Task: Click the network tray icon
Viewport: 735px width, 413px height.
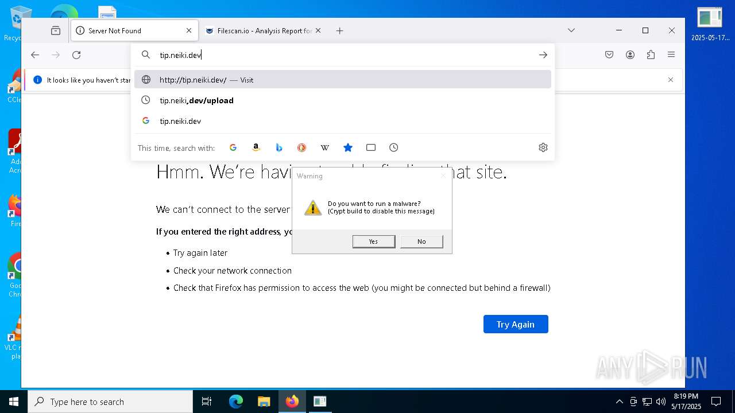Action: pyautogui.click(x=647, y=402)
